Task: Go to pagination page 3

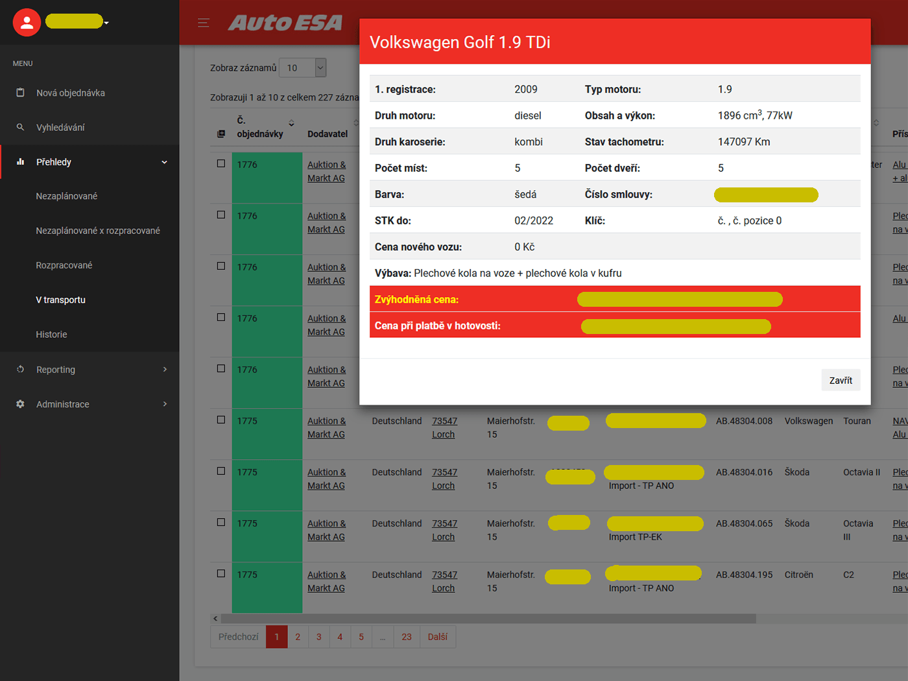Action: [x=319, y=637]
